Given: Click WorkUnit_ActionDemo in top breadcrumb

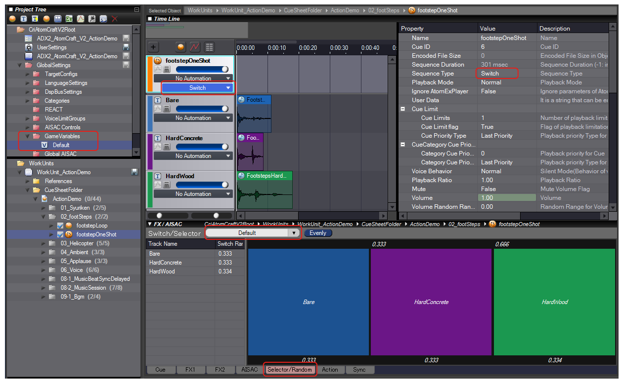Looking at the screenshot, I should [249, 10].
